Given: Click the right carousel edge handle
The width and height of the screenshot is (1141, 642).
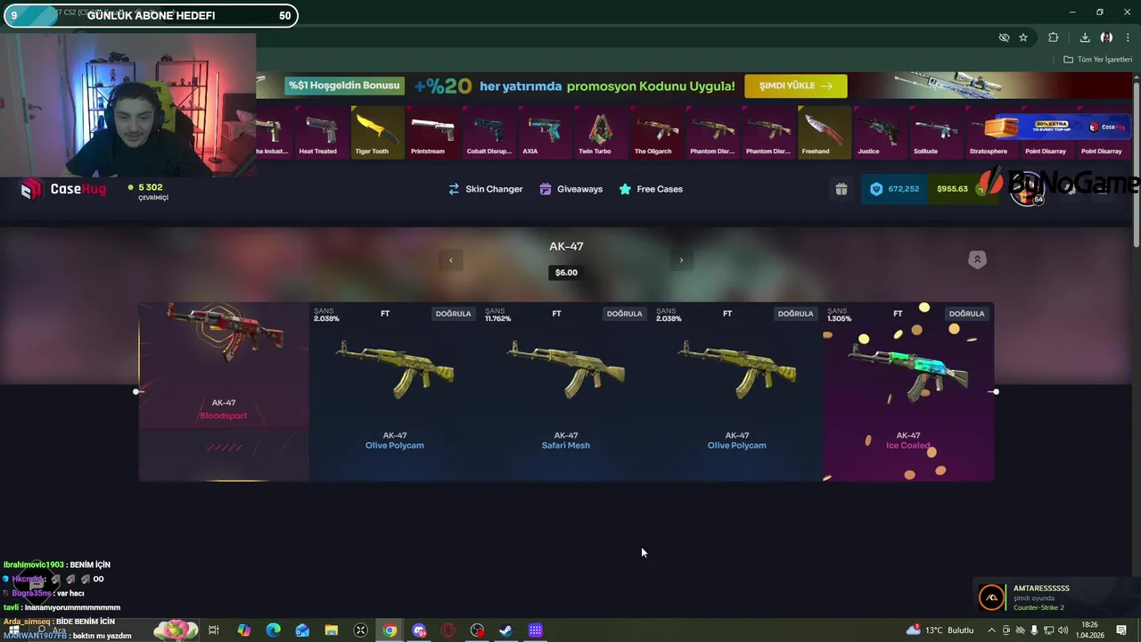Looking at the screenshot, I should [996, 391].
